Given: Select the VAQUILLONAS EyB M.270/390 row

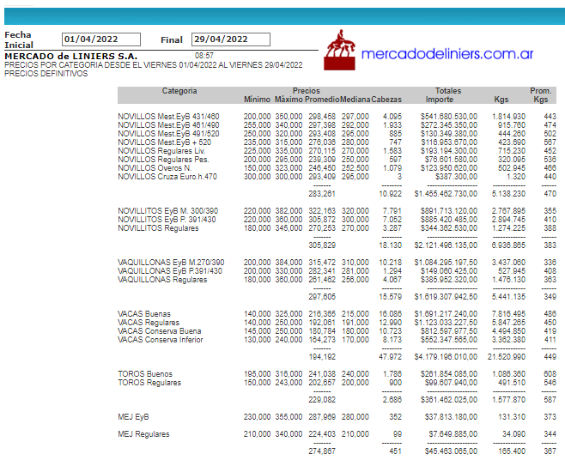Looking at the screenshot, I should 171,262.
